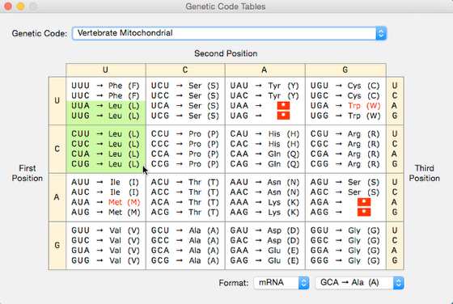
Task: Click the Third Position label
Action: [x=424, y=173]
